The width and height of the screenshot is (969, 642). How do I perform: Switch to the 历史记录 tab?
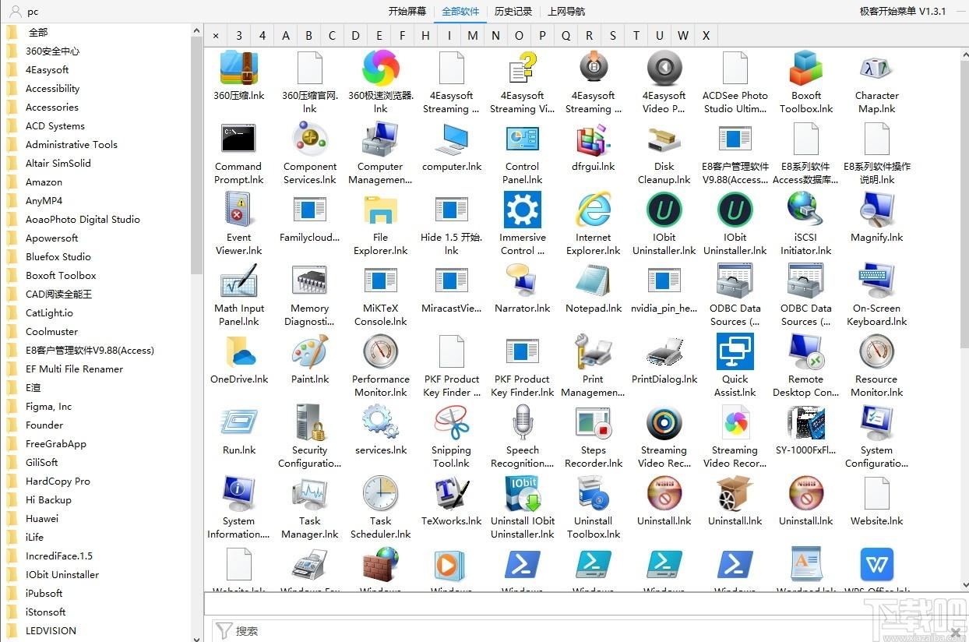point(513,12)
